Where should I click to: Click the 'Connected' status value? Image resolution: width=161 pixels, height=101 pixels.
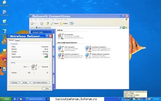click(x=45, y=47)
